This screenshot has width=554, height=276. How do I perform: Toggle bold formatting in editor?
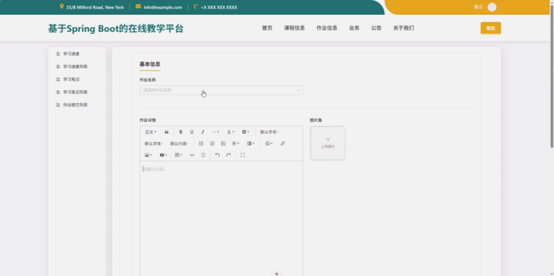181,132
